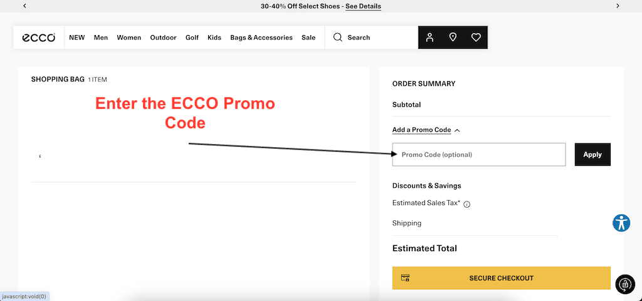Open the wishlist heart icon

click(476, 38)
